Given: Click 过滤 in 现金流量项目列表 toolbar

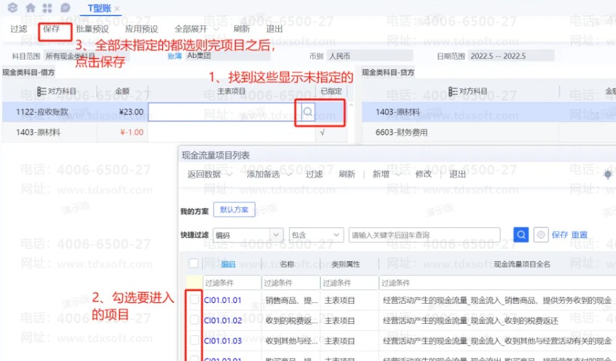Looking at the screenshot, I should [314, 174].
